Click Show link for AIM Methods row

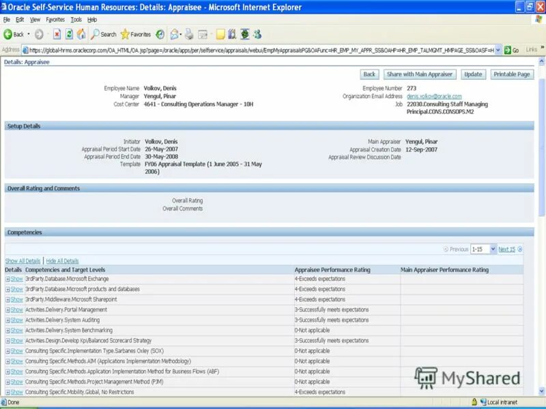tap(16, 361)
